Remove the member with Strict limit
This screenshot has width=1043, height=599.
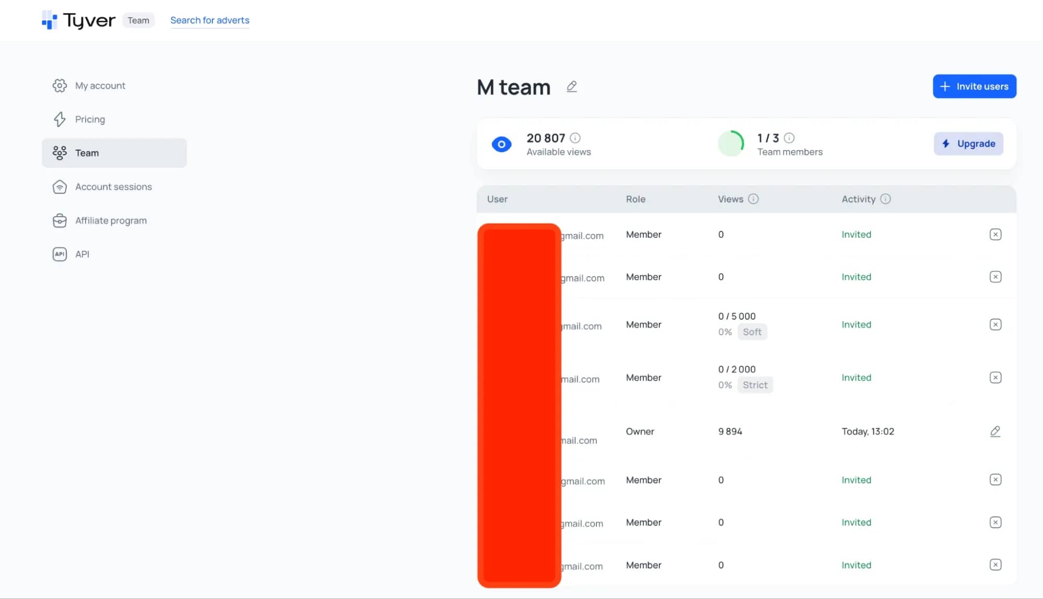pyautogui.click(x=995, y=377)
